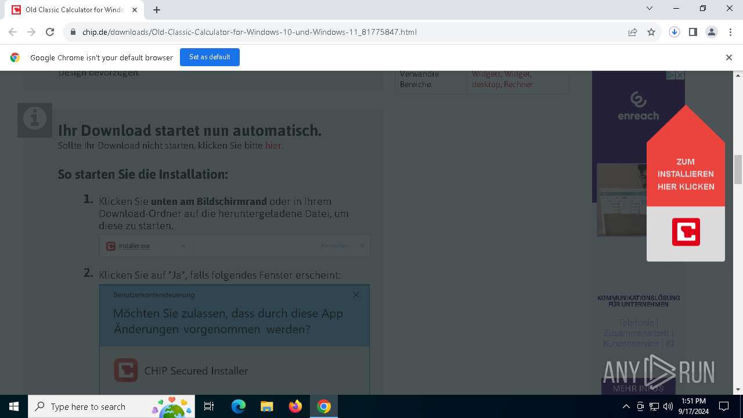Click the red CHIP logo in the install arrow
The image size is (743, 418).
pos(686,232)
